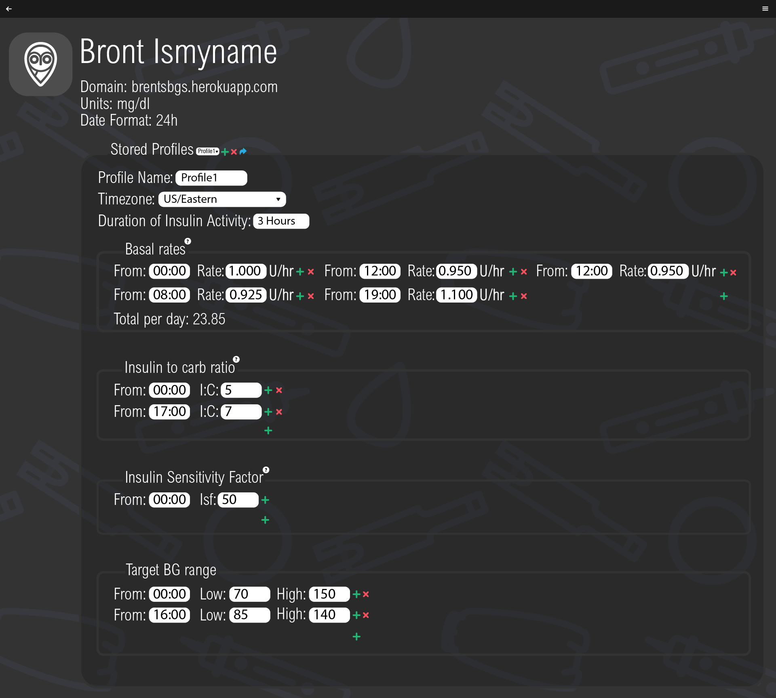The image size is (776, 698).
Task: Navigate back with the top-left arrow
Action: [8, 8]
